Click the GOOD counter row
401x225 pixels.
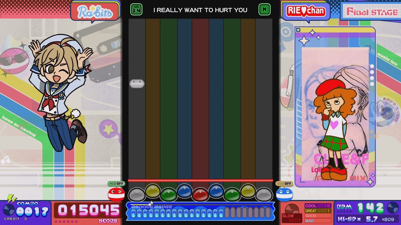tap(318, 216)
